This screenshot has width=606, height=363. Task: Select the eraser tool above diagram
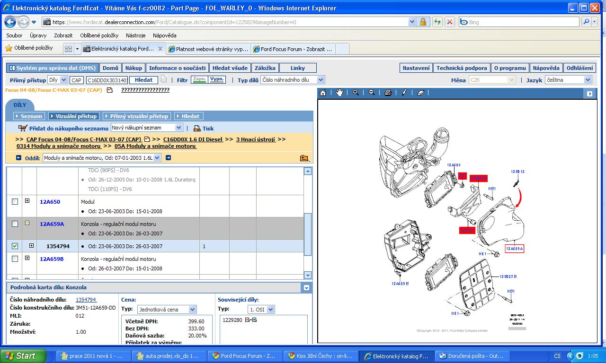pyautogui.click(x=420, y=93)
